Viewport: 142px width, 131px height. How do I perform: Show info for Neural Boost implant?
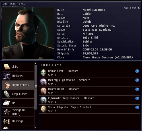137,89
